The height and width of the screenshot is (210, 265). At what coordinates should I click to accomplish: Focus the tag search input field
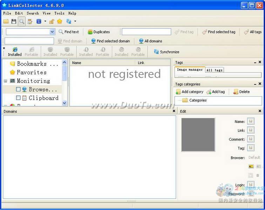(x=147, y=32)
